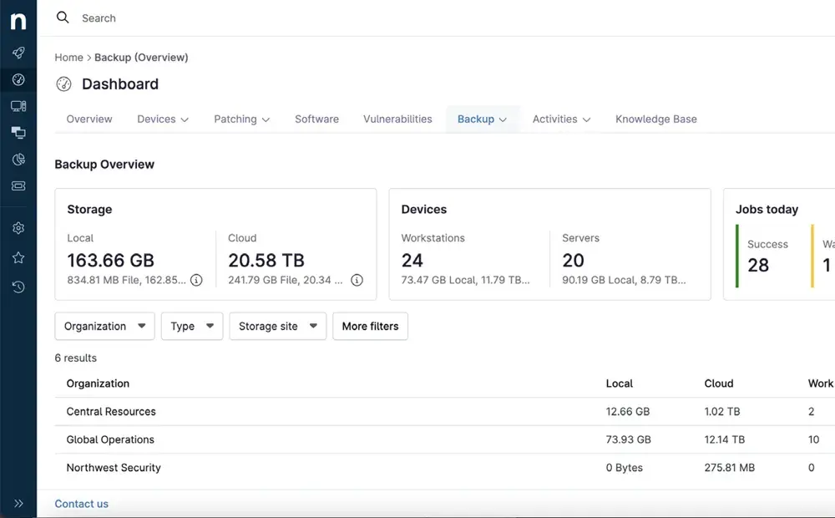Viewport: 835px width, 518px height.
Task: Open the Storage site filter dropdown
Action: tap(278, 326)
